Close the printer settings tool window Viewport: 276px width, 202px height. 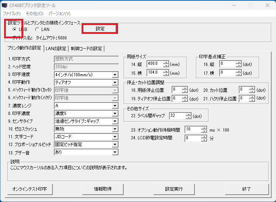pos(268,5)
